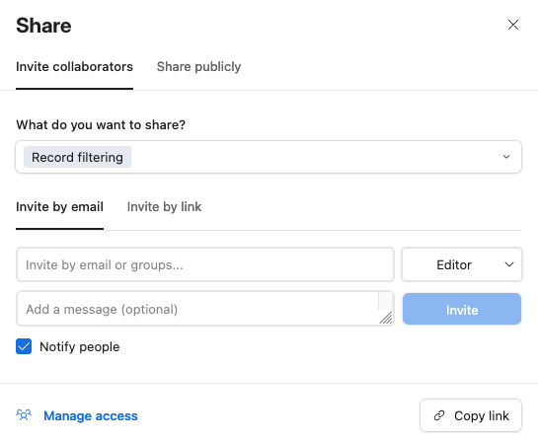Select the Invite by email tab
Screen dimensions: 538x442
59,207
